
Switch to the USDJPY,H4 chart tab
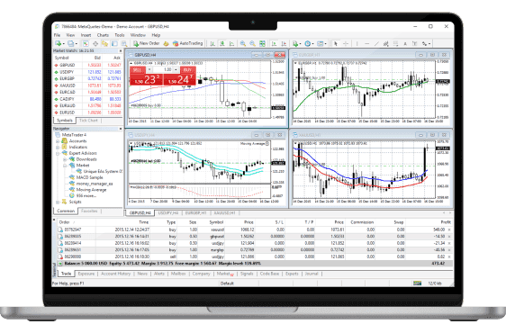point(168,213)
